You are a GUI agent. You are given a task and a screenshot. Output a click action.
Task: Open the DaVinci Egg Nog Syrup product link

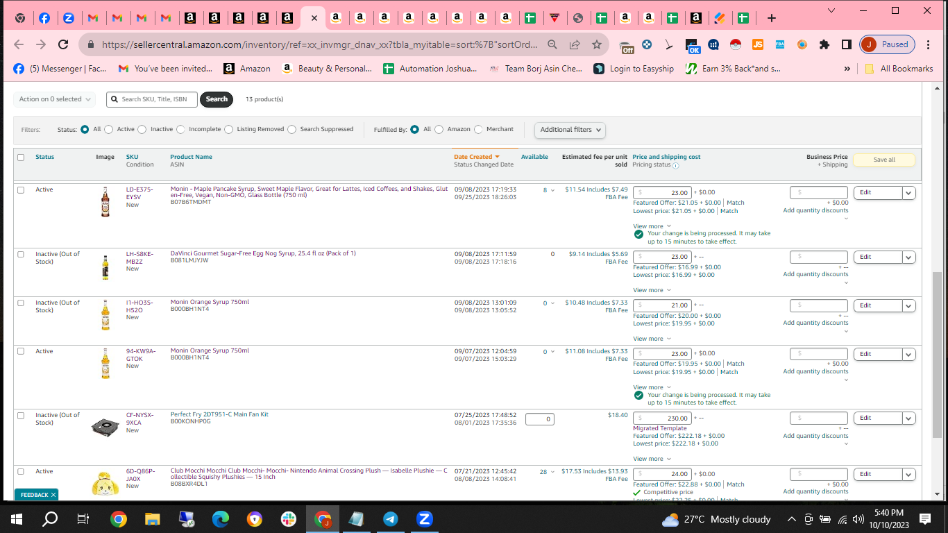[263, 253]
